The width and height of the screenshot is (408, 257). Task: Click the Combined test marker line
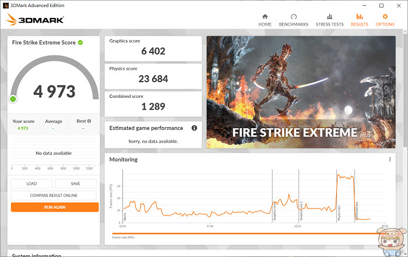pos(354,196)
